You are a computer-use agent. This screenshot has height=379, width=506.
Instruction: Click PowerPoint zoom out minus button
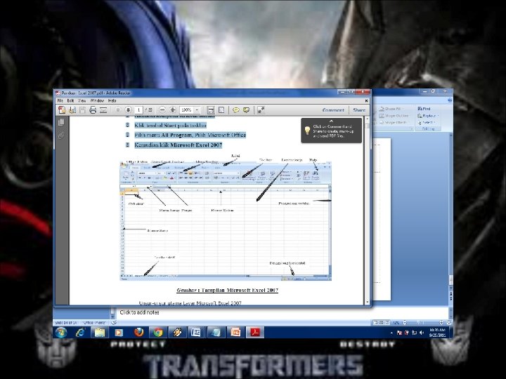[405, 323]
